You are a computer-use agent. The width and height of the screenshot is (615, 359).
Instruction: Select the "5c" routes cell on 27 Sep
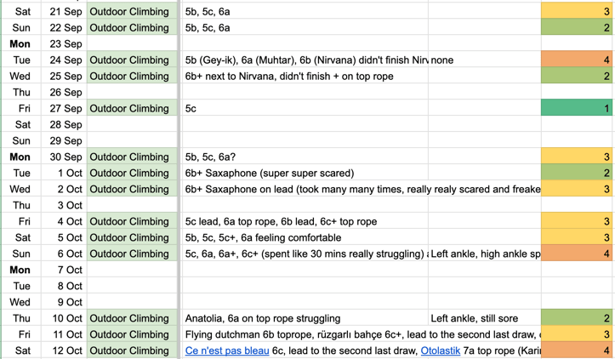(x=305, y=109)
